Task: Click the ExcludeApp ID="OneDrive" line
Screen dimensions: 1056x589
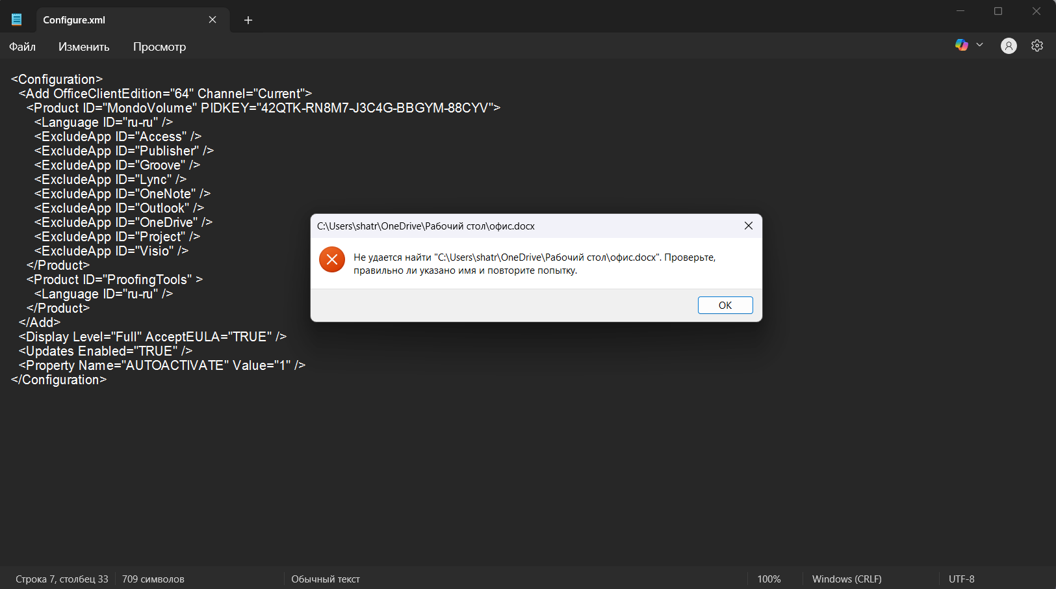Action: pos(123,222)
